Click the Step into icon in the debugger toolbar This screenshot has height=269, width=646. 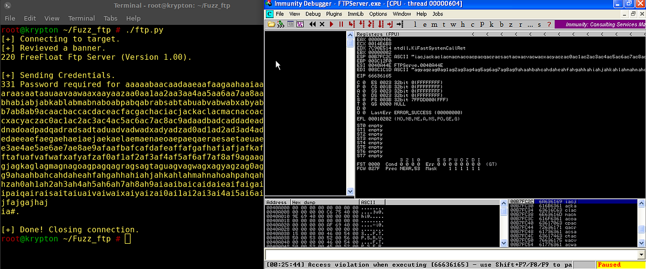tap(352, 24)
